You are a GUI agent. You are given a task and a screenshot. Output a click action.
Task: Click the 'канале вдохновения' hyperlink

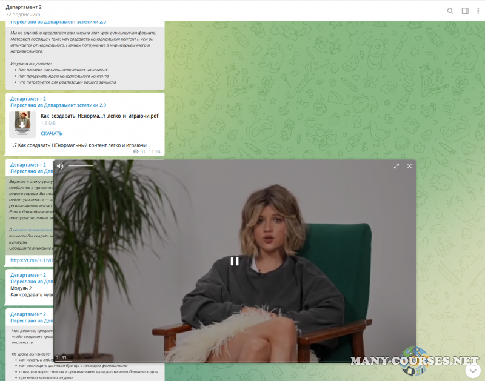(32, 230)
